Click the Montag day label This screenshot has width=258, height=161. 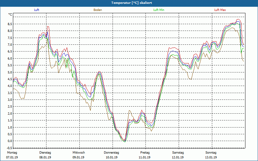(x=12, y=153)
